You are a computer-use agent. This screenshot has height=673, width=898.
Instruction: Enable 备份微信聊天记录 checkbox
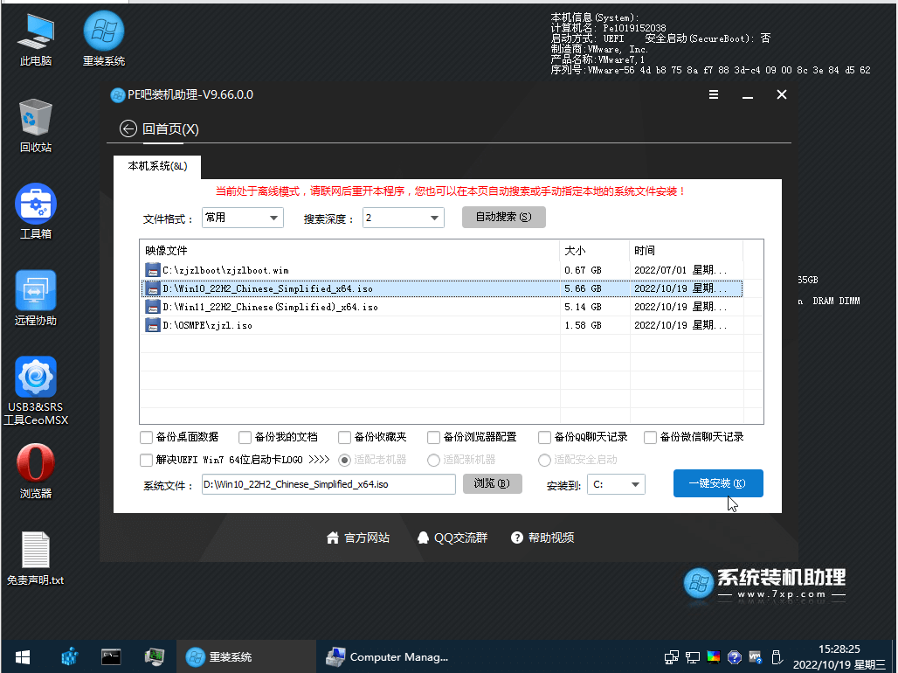pos(650,437)
